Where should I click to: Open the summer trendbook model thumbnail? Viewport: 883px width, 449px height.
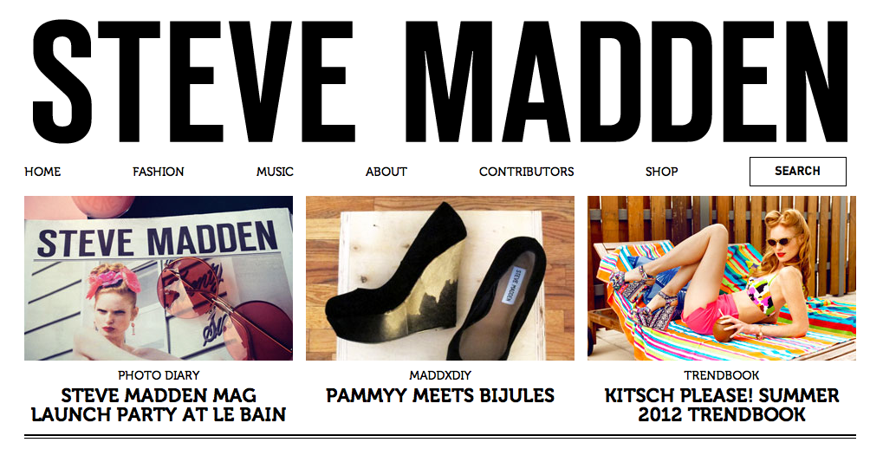click(x=721, y=278)
